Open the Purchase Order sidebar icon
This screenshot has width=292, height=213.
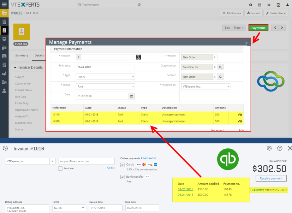click(x=4, y=65)
